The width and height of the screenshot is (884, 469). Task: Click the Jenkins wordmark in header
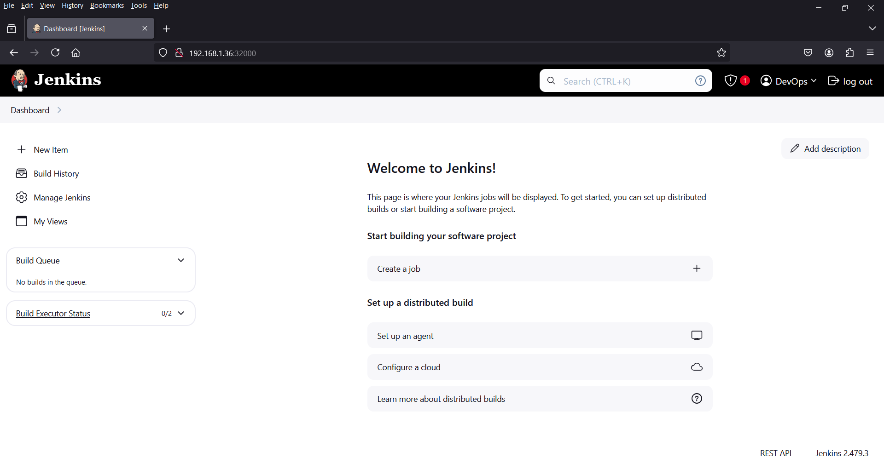[x=68, y=80]
